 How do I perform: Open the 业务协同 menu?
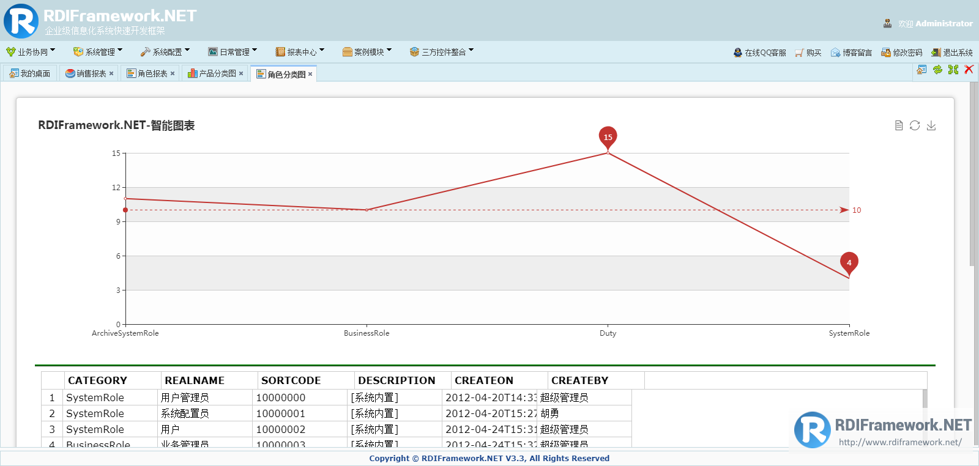pos(31,52)
